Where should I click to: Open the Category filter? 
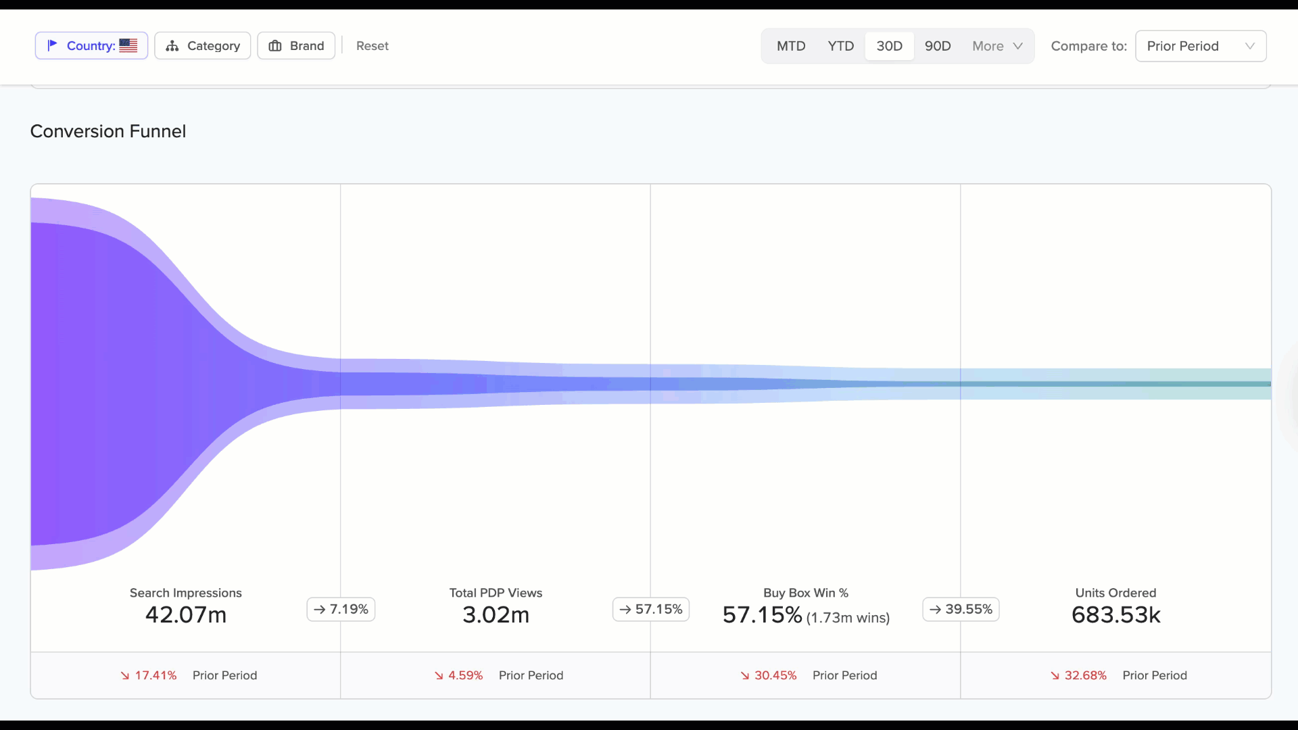(202, 46)
